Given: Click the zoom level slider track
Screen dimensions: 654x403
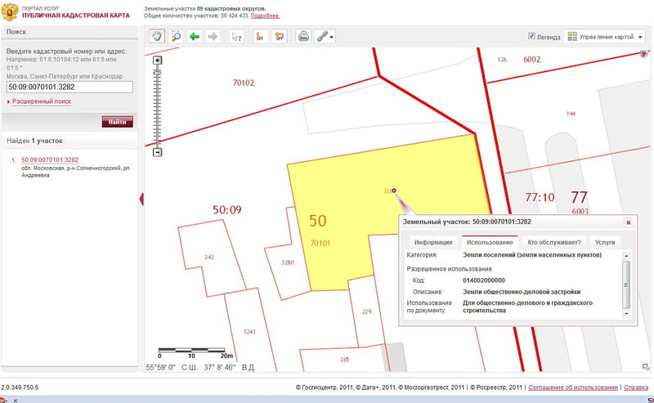Looking at the screenshot, I should click(x=158, y=106).
